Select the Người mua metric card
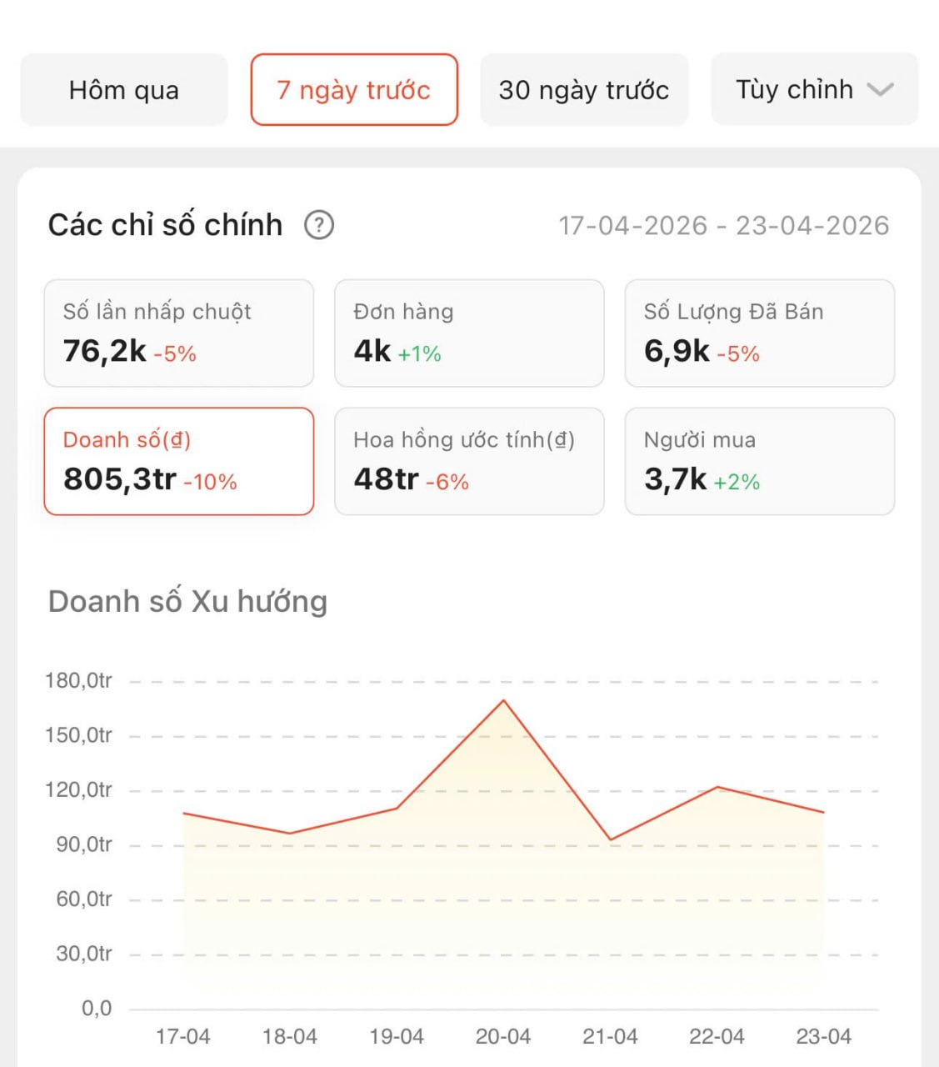The height and width of the screenshot is (1067, 939). 760,461
